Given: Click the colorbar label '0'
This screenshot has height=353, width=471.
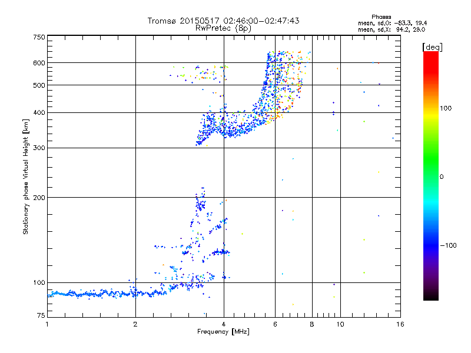Looking at the screenshot, I should click(x=442, y=176).
